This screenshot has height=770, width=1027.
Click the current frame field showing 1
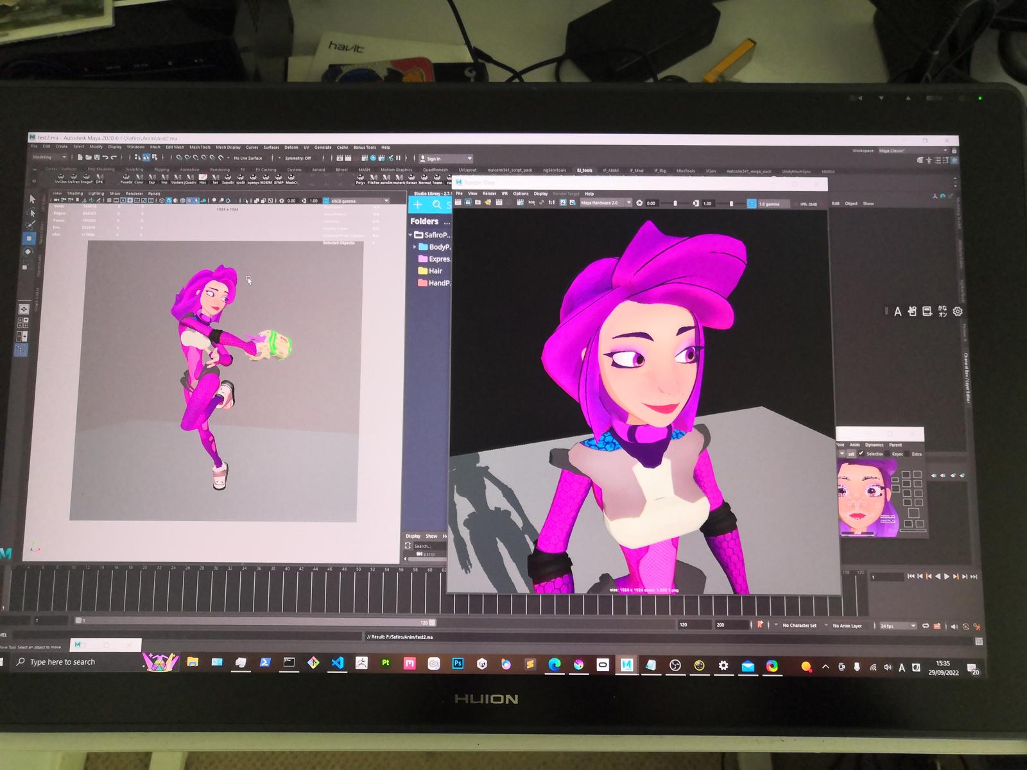pyautogui.click(x=886, y=577)
